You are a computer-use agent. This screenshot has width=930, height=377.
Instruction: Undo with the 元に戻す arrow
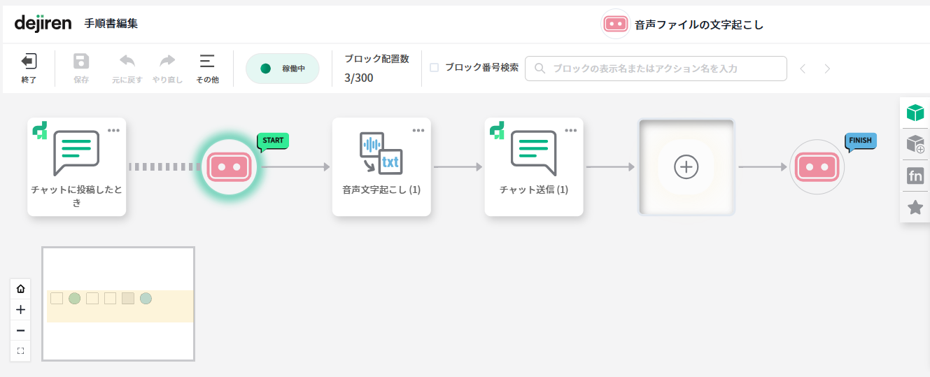[x=127, y=62]
